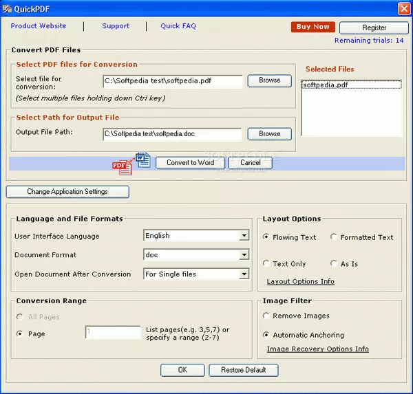This screenshot has width=413, height=394.
Task: Open the Document Format dropdown
Action: 244,255
